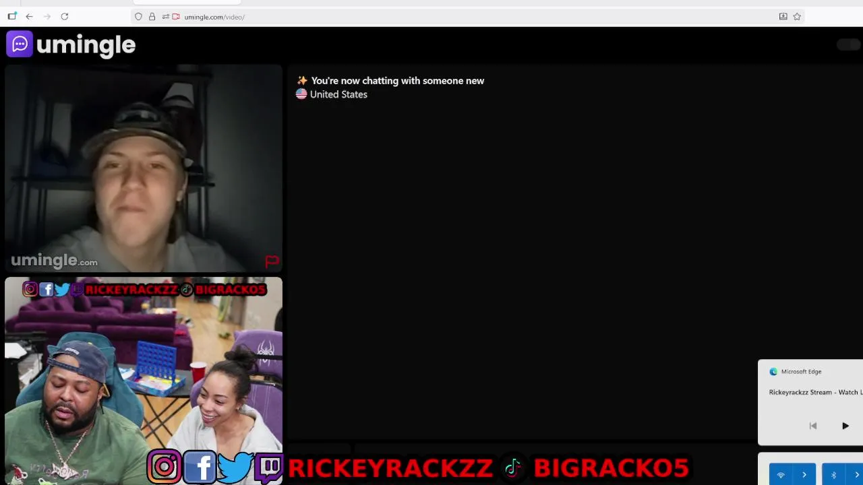Click 'Rickeyrackzz Stream' media title
The height and width of the screenshot is (485, 863).
[816, 392]
